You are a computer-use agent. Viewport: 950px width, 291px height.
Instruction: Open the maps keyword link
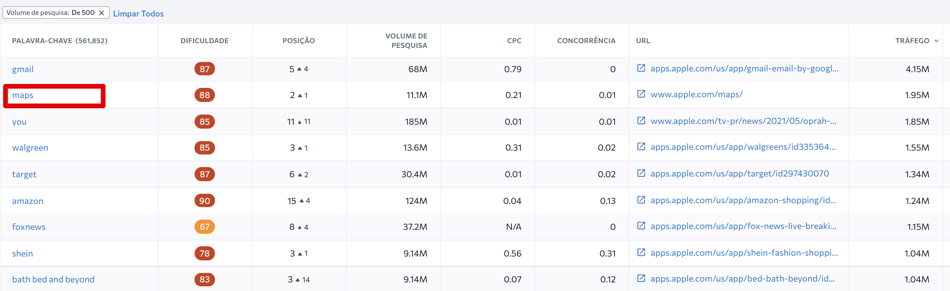pos(23,95)
